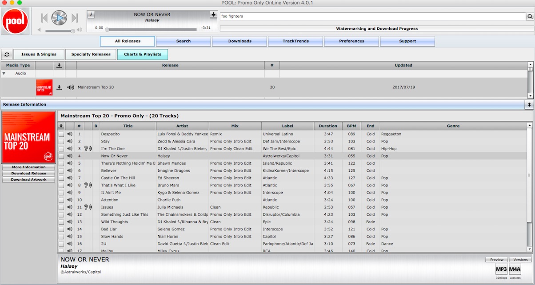Sort track list by Genre column
The height and width of the screenshot is (285, 535).
[x=453, y=126]
